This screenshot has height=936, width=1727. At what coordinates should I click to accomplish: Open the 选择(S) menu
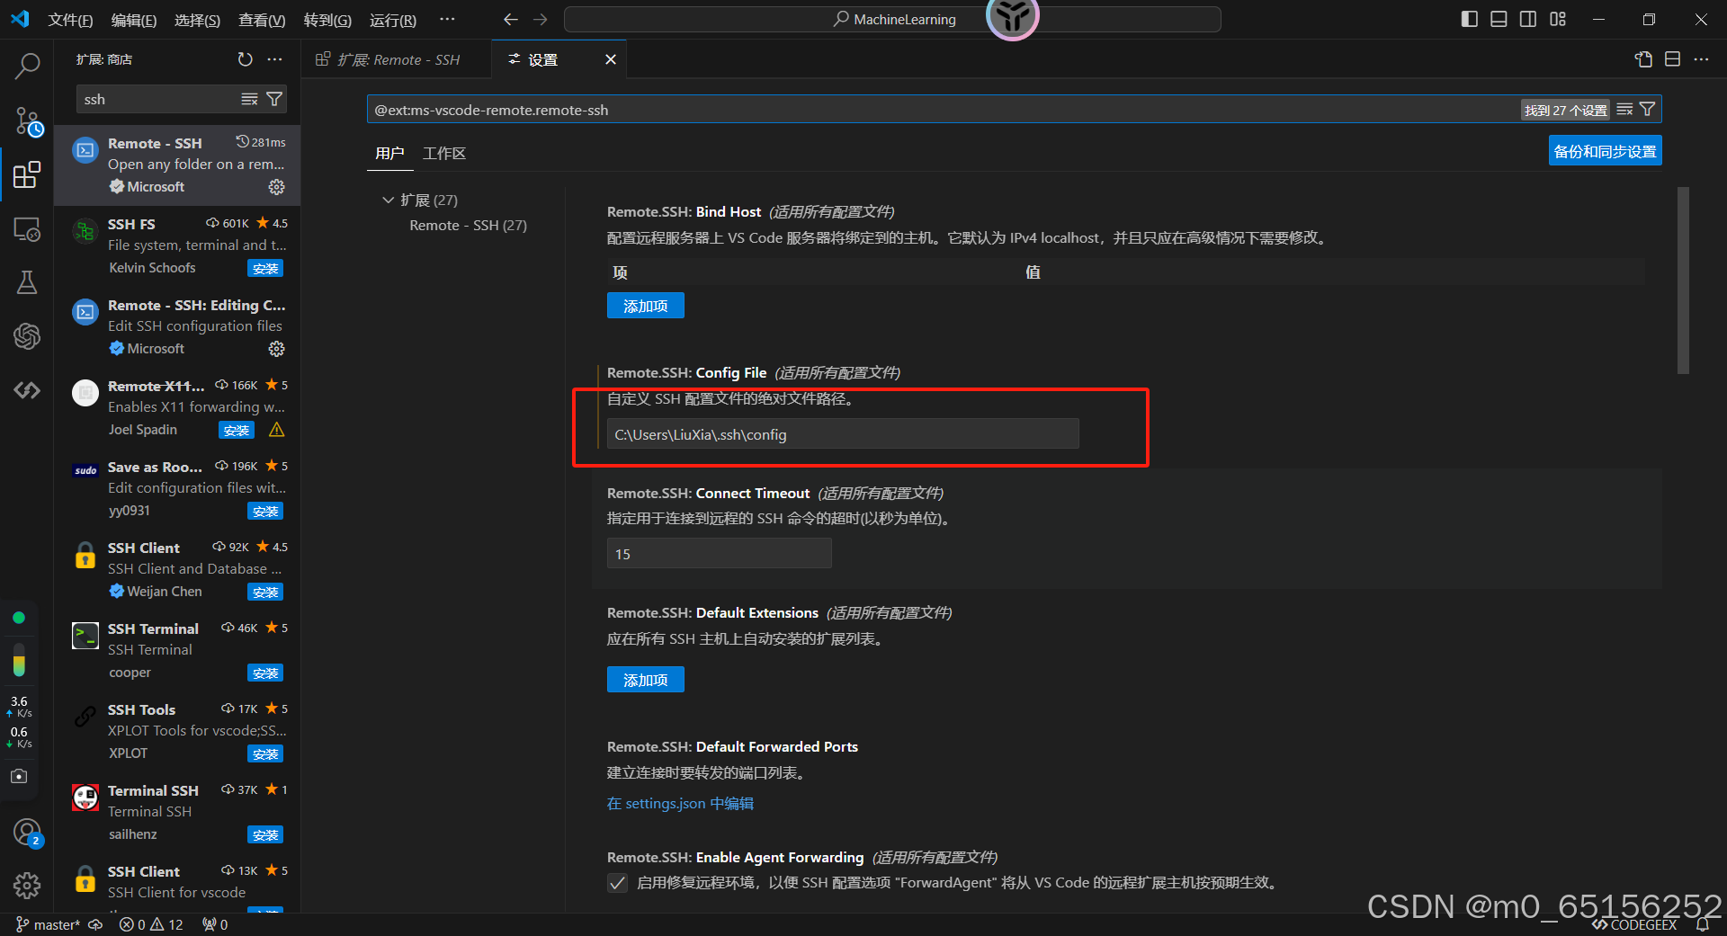197,20
